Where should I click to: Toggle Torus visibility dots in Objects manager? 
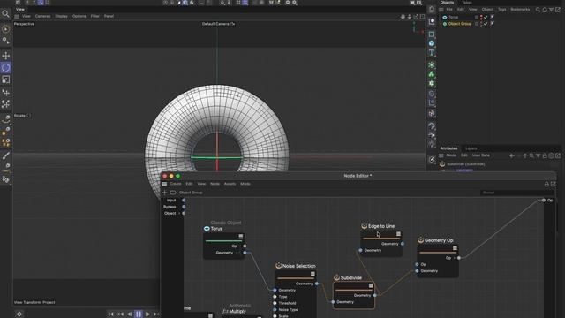coord(481,17)
